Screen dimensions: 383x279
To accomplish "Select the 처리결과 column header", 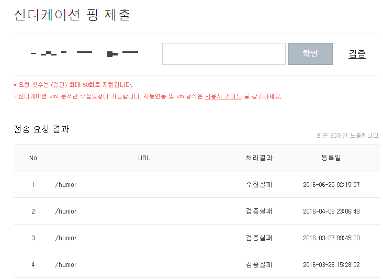I will pyautogui.click(x=258, y=158).
